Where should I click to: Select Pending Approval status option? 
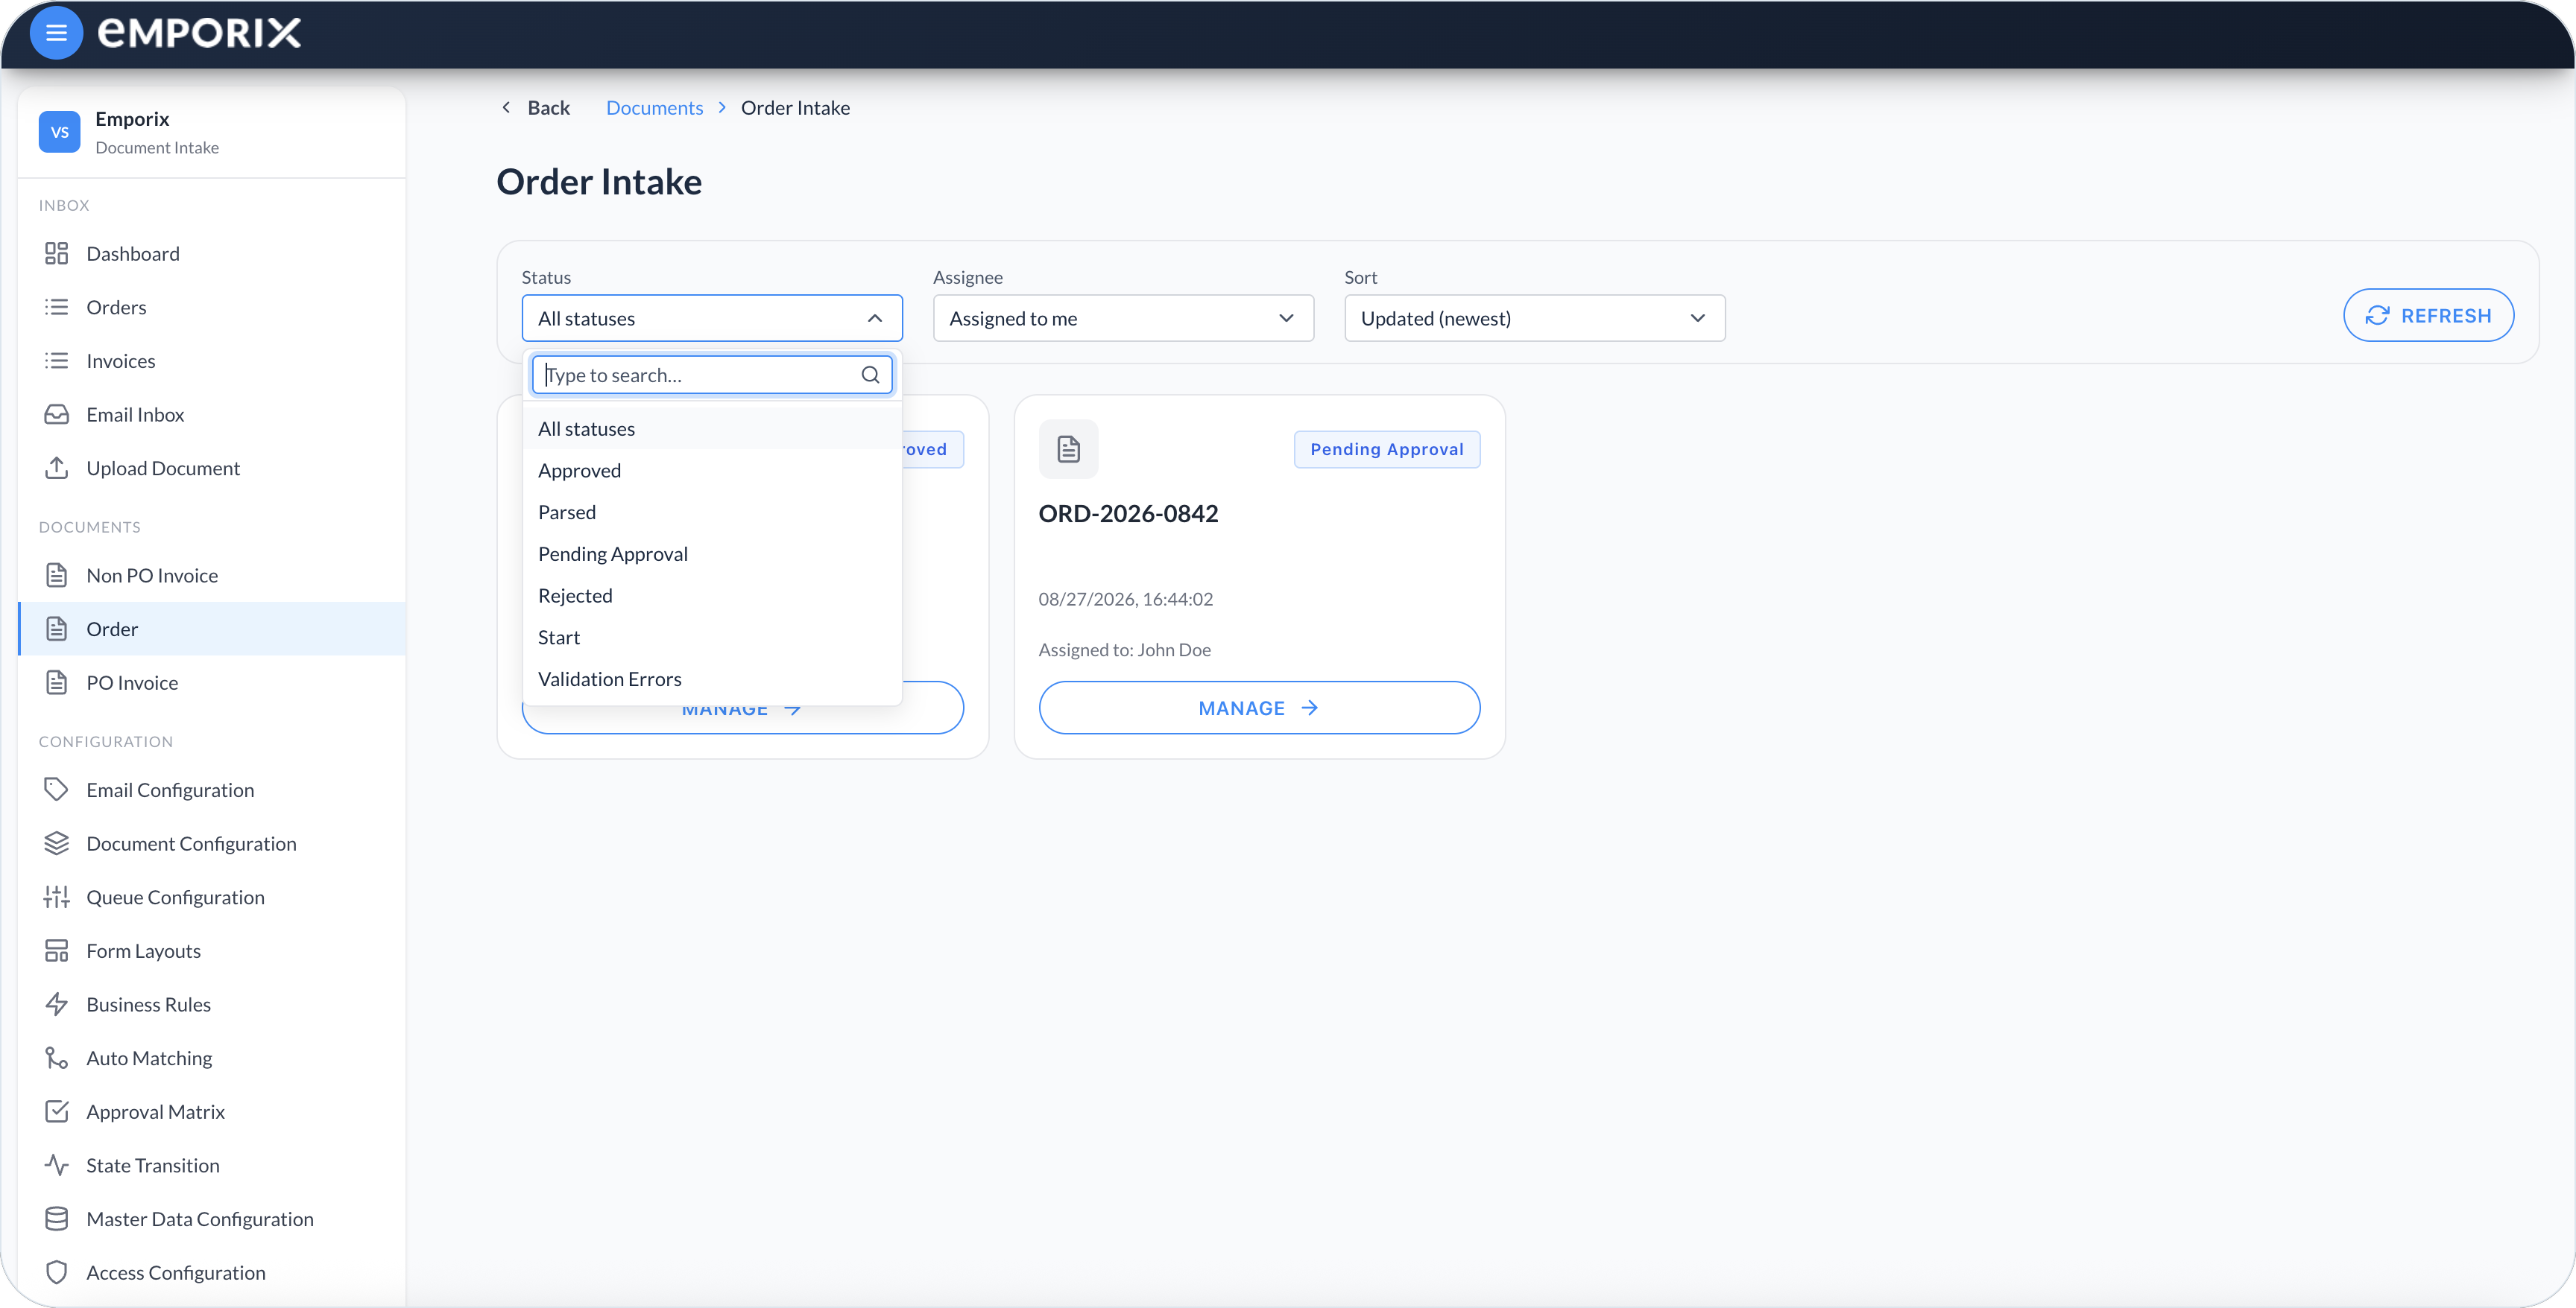[x=712, y=553]
